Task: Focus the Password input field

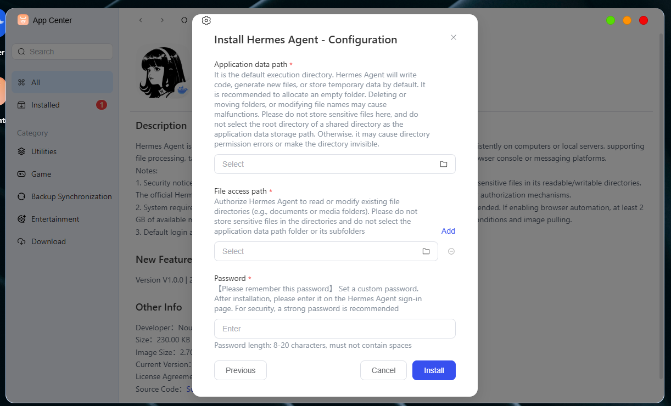Action: tap(335, 329)
